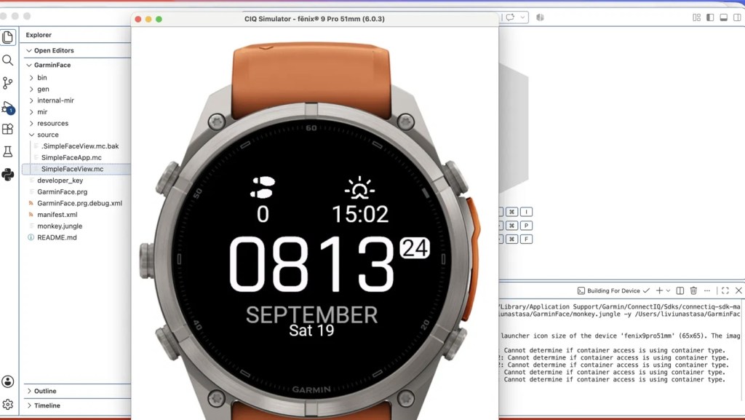This screenshot has width=745, height=420.
Task: Close the terminal panel
Action: click(x=738, y=290)
